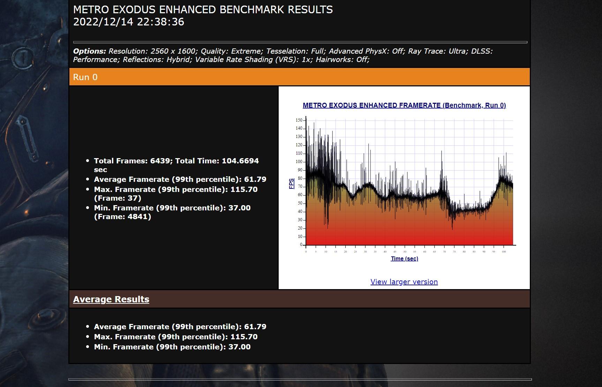Click Average Results Max. Framerate 115.70 entry
Screen dimensions: 602x387
176,337
